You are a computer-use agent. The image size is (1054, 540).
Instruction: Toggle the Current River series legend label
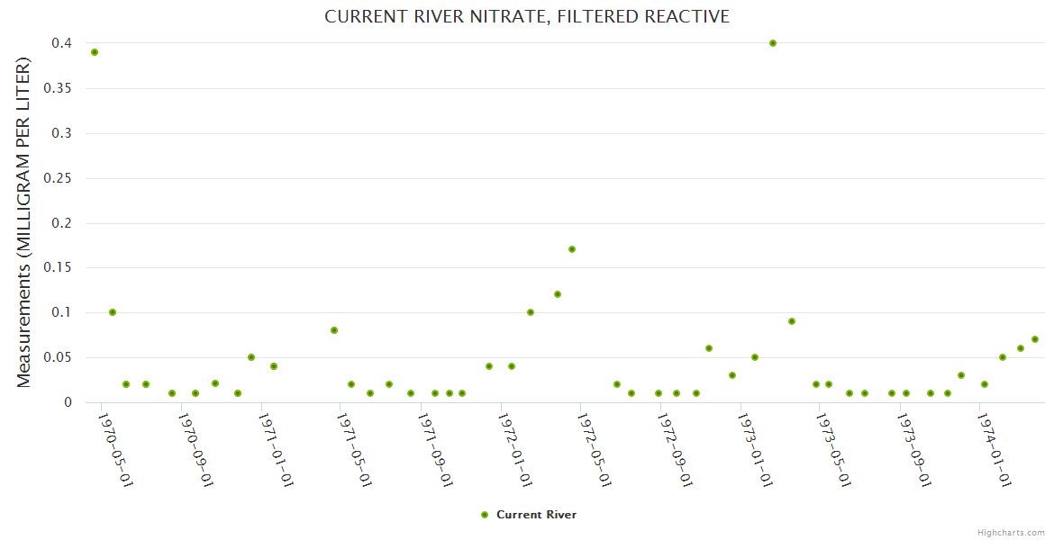[x=536, y=515]
